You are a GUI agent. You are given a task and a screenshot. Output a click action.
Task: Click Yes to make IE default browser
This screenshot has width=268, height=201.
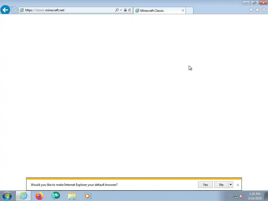click(205, 185)
